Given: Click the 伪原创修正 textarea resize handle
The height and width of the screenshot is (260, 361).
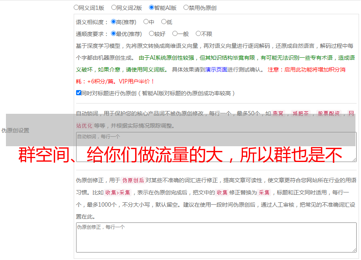Looking at the screenshot, I should click(354, 250).
